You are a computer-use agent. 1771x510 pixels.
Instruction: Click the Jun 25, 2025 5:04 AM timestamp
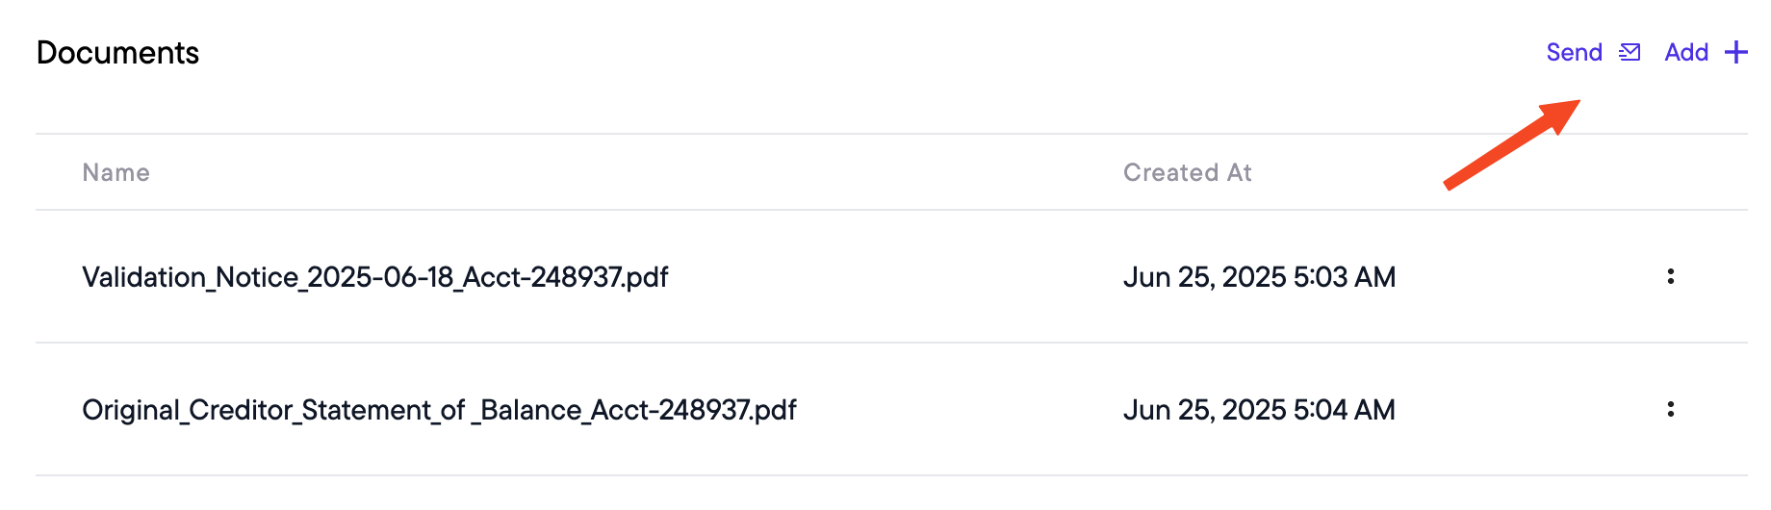1259,410
